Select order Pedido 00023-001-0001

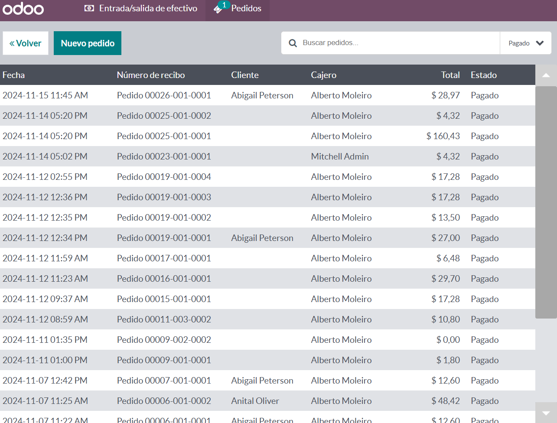pos(267,156)
